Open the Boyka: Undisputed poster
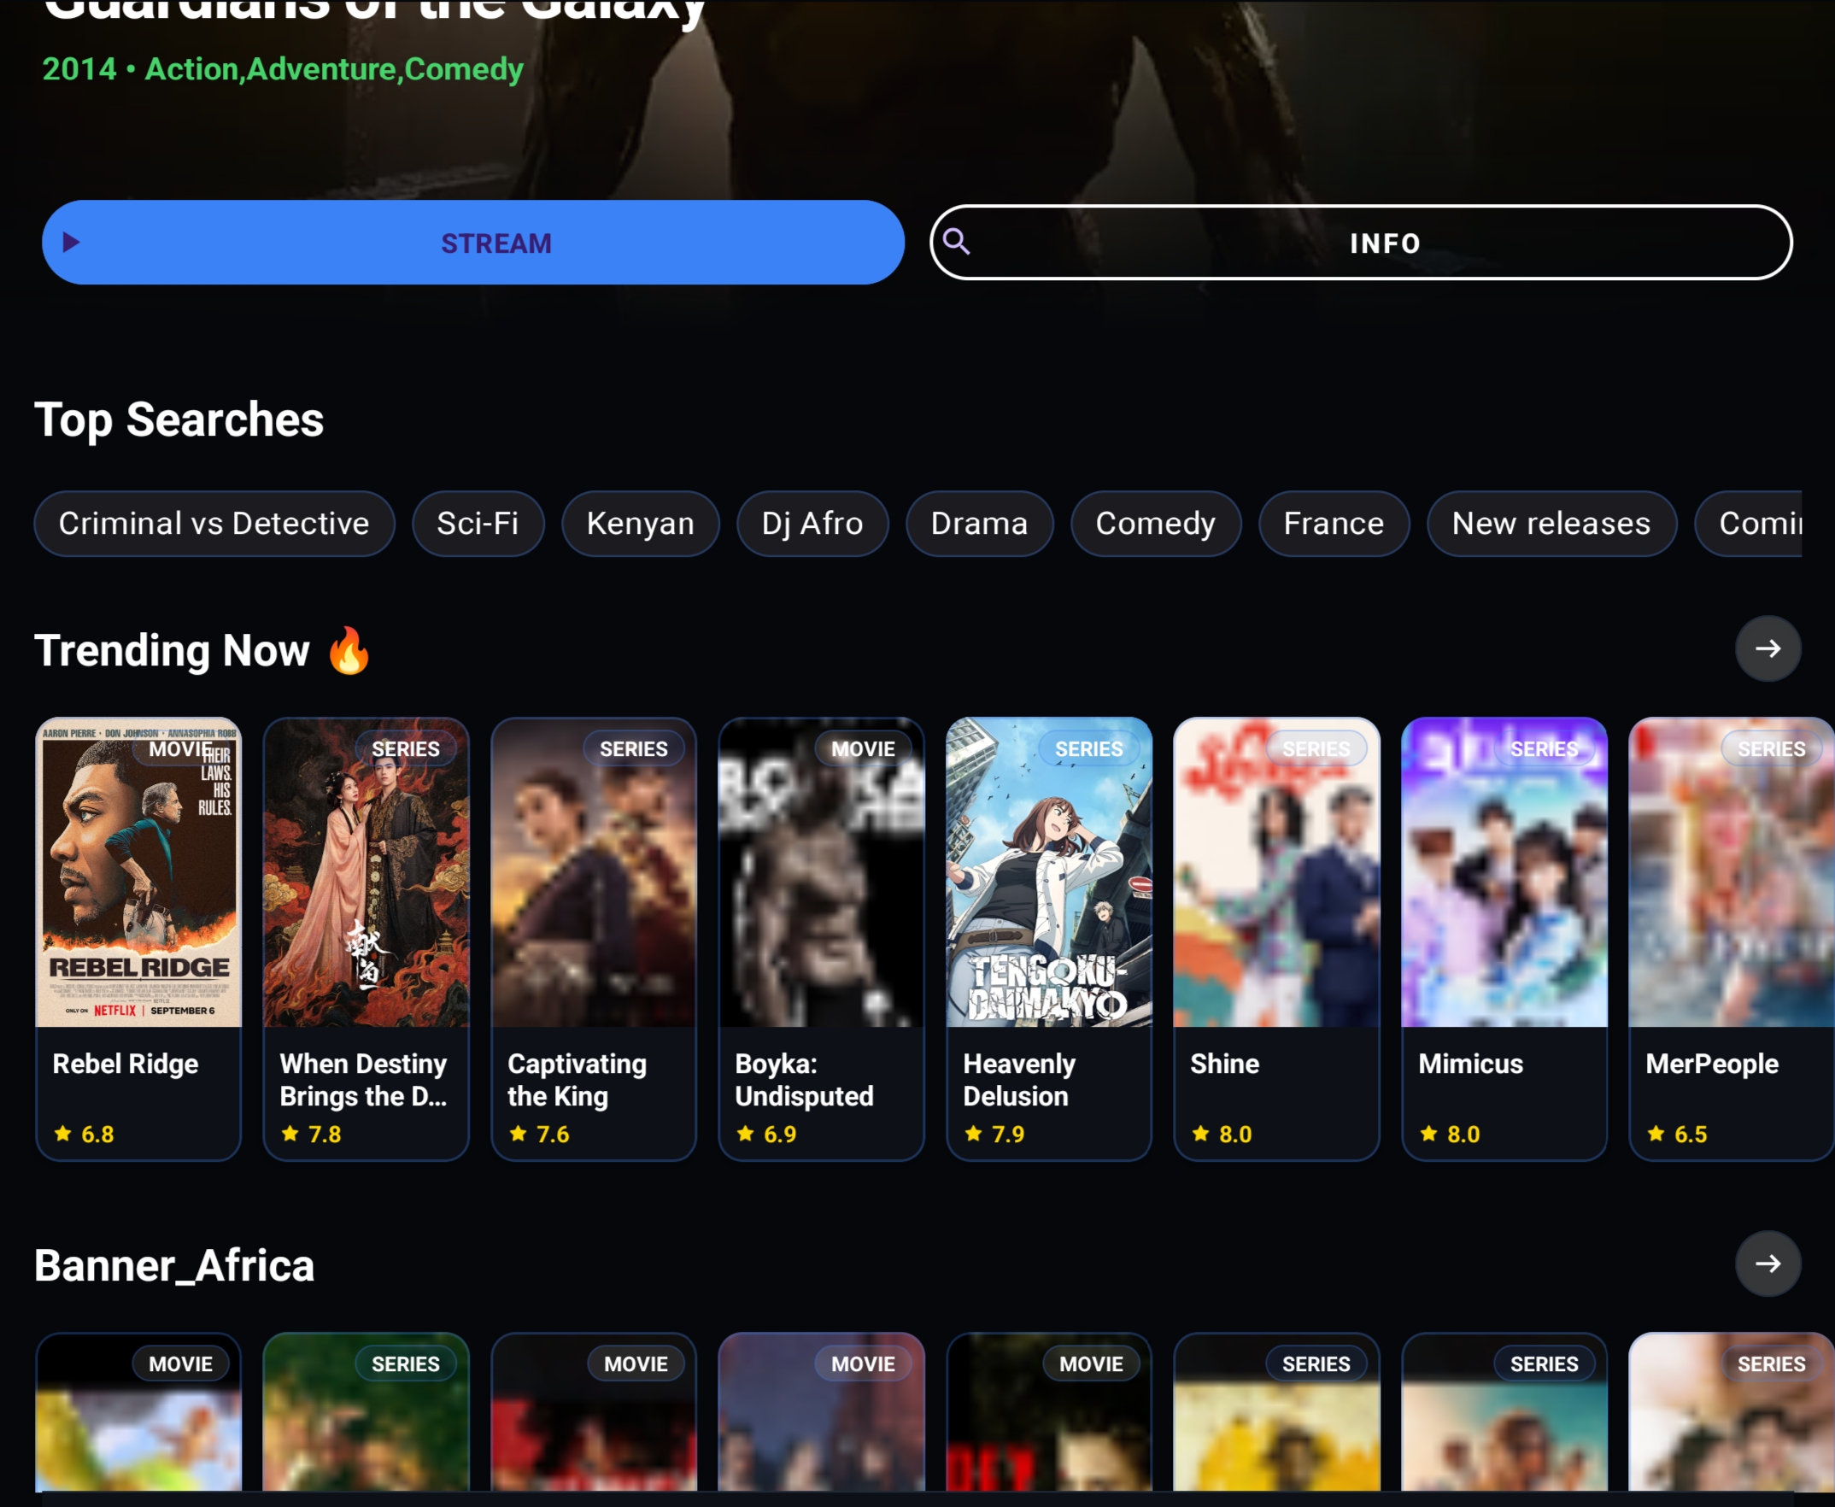1835x1507 pixels. pos(821,872)
